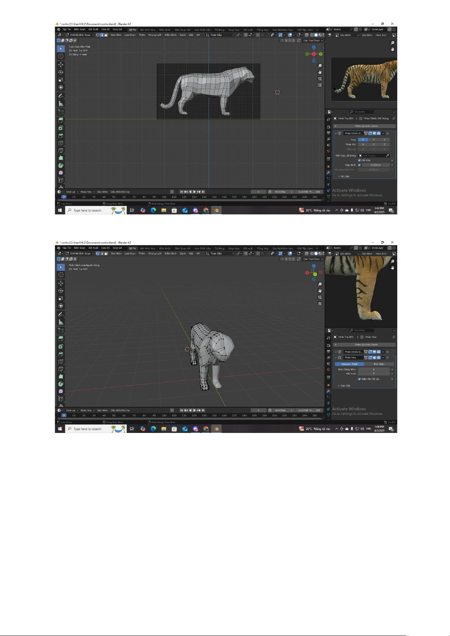Click the Select Box tool in lower screenshot
This screenshot has width=450, height=636.
(x=61, y=267)
